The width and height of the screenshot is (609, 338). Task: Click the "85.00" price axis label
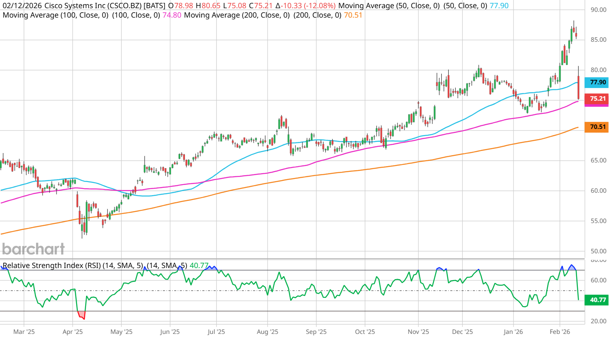(x=598, y=40)
